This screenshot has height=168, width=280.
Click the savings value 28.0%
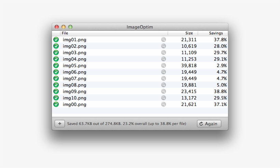pyautogui.click(x=220, y=46)
